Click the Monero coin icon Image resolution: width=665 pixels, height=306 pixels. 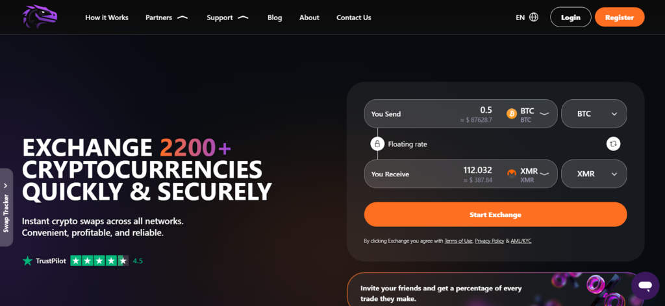coord(511,174)
